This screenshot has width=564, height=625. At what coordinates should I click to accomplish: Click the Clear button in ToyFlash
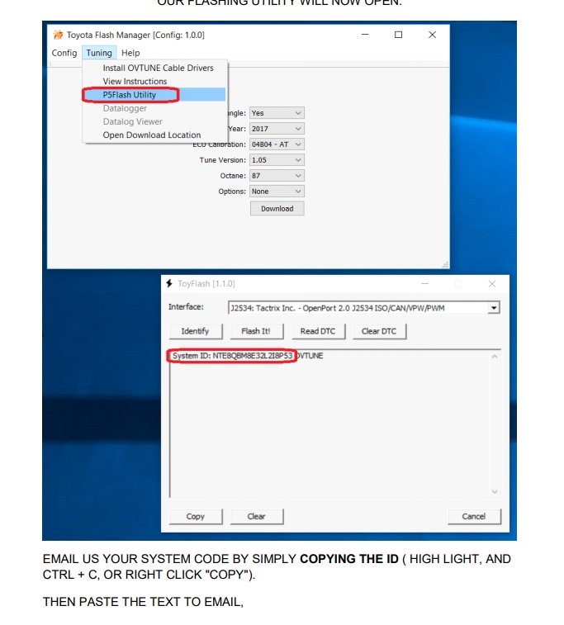[x=256, y=517]
